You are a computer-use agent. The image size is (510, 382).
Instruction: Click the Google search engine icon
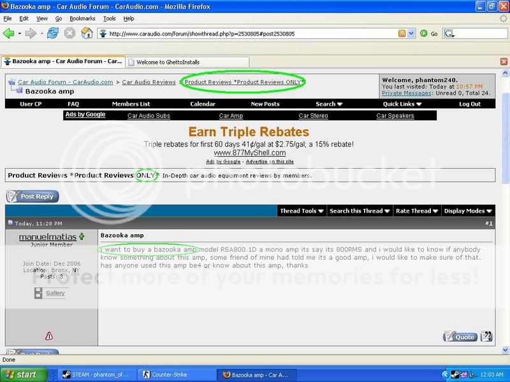449,33
